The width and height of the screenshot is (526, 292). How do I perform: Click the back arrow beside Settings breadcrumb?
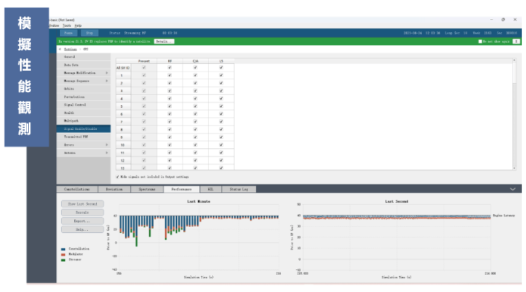coord(59,49)
